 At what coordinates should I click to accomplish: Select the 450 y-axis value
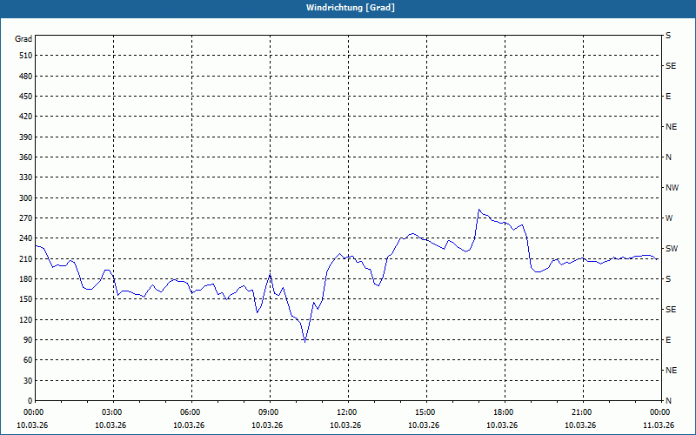26,97
